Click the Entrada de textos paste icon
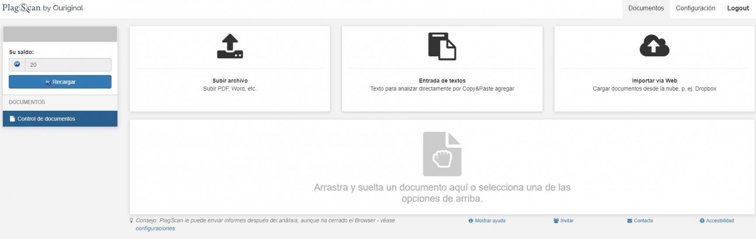 pos(442,46)
